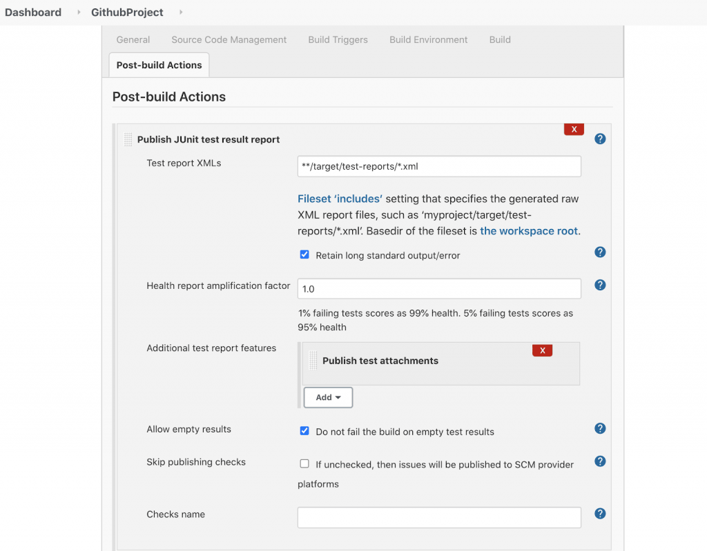Toggle Do not fail build on empty results
Screen dimensions: 707x551
coord(304,431)
